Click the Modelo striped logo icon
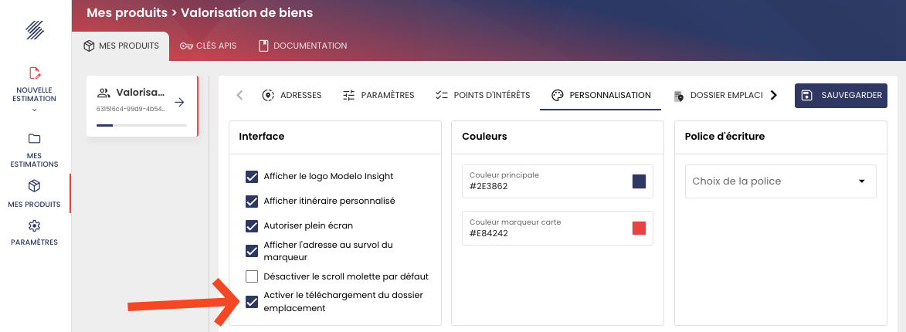Viewport: 906px width, 332px height. pyautogui.click(x=36, y=30)
